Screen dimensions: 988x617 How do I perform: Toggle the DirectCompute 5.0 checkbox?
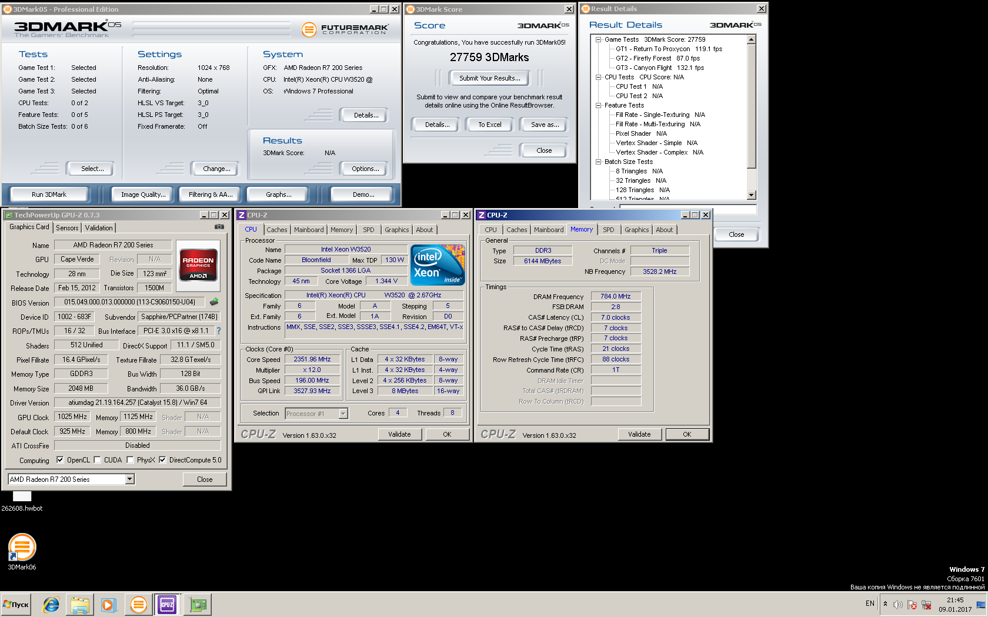click(162, 460)
